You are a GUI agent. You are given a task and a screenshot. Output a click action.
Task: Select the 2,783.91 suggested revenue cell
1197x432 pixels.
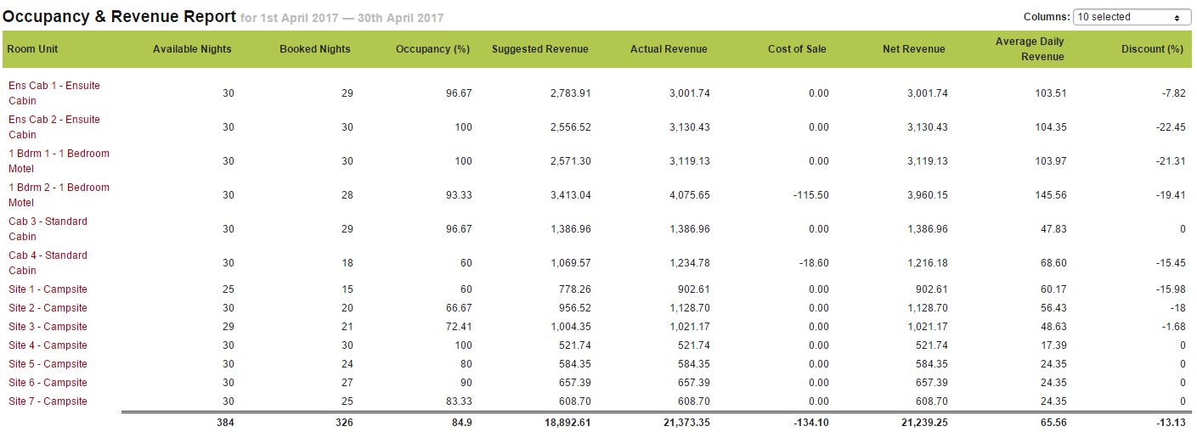[571, 93]
